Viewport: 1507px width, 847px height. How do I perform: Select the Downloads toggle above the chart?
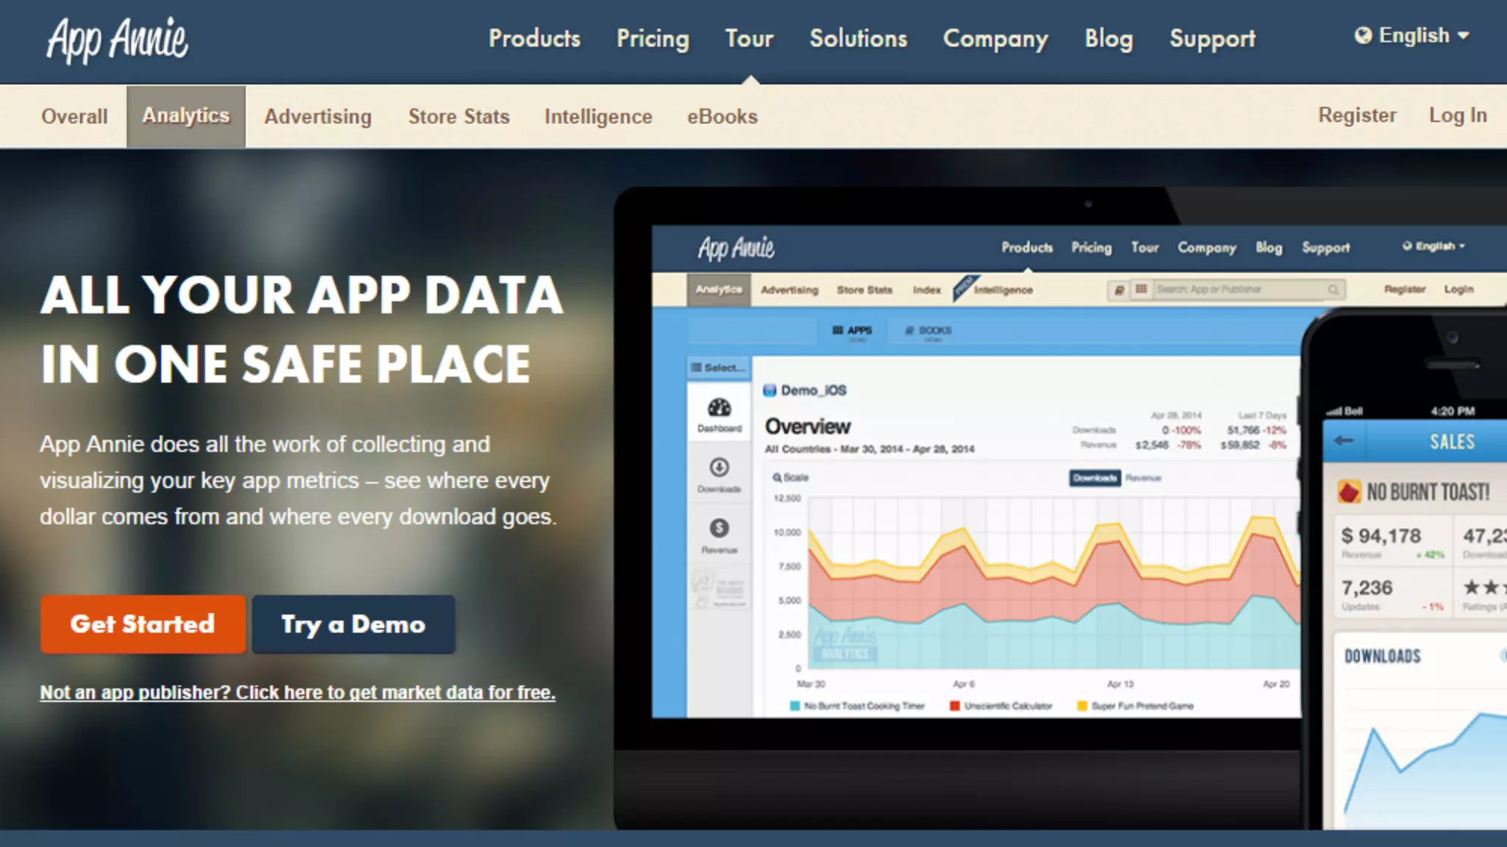(x=1095, y=478)
